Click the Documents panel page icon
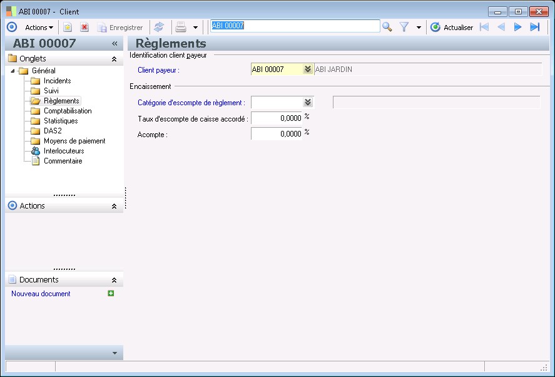 click(12, 279)
